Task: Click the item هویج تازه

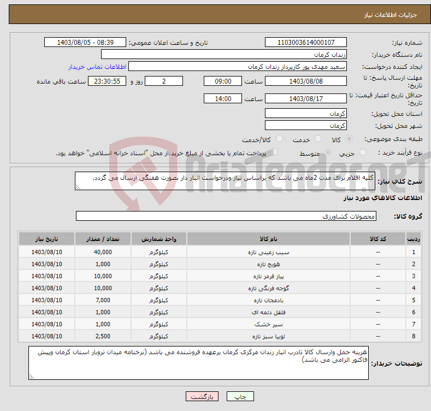Action: click(x=268, y=265)
